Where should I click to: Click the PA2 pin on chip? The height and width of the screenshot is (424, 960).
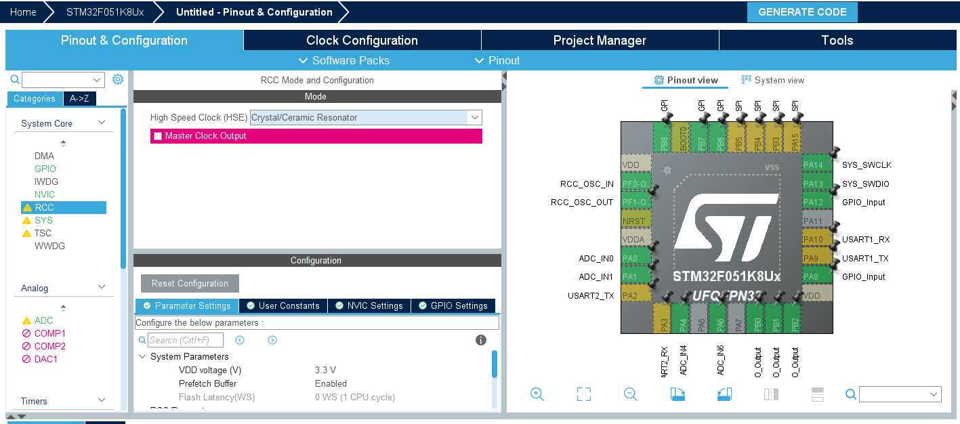coord(635,295)
